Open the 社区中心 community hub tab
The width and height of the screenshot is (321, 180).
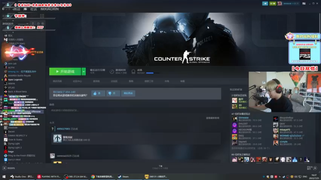77,81
